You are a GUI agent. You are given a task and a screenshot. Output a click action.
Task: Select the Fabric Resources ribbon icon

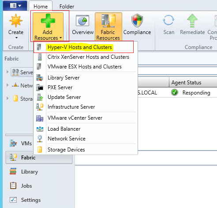coord(108,21)
